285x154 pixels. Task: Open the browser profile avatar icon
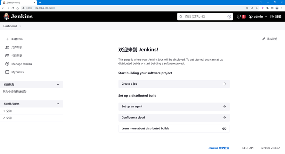coord(277,8)
